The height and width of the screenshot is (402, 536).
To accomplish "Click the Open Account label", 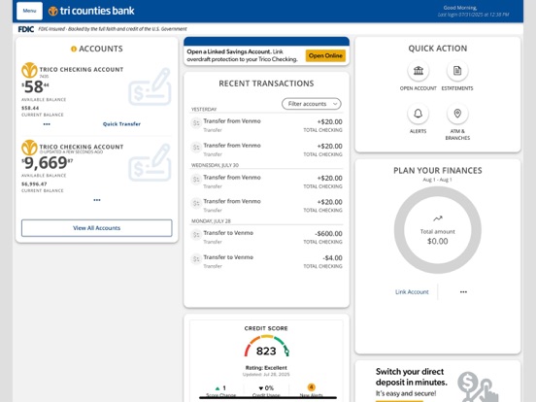I will 419,88.
